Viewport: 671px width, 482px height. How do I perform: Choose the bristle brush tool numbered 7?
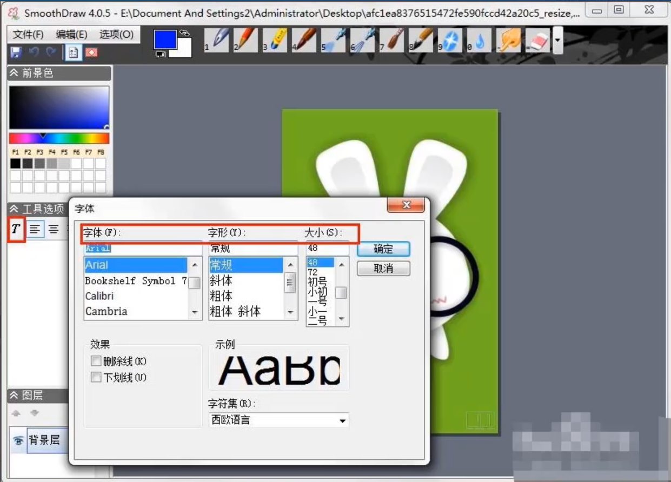click(x=394, y=41)
